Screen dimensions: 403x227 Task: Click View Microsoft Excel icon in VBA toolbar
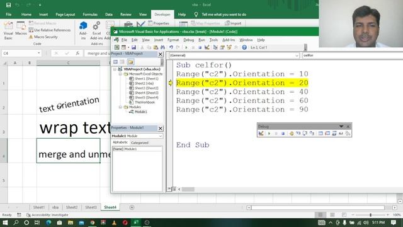tap(116, 47)
